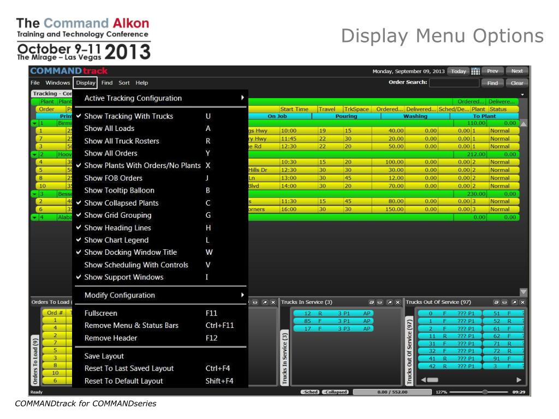This screenshot has width=559, height=419.
Task: Select truck 85 in Trucks In Service
Action: (334, 321)
